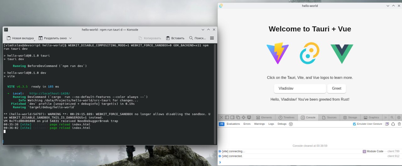Screen dimensions: 402x166
Task: Click the Tauri logo in hello-world app
Action: [309, 53]
